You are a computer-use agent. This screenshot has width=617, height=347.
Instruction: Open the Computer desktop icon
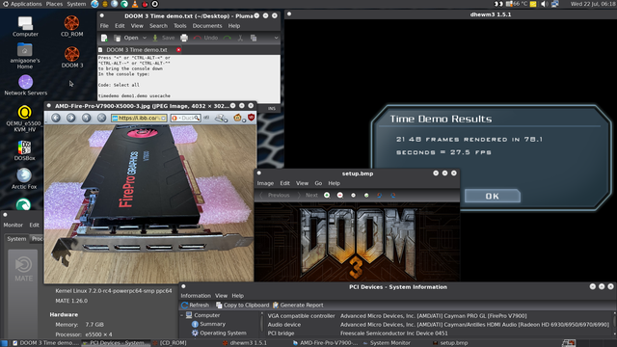coord(25,26)
